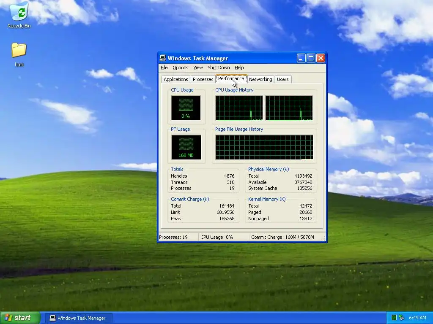This screenshot has height=324, width=433.
Task: Click System Cache value 185256
Action: (x=304, y=188)
